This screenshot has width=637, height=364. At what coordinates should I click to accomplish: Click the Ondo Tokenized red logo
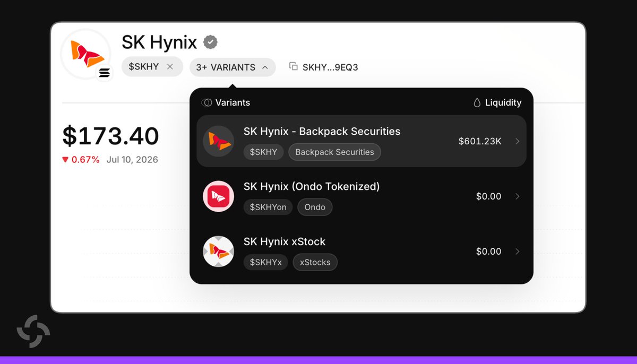pyautogui.click(x=218, y=196)
